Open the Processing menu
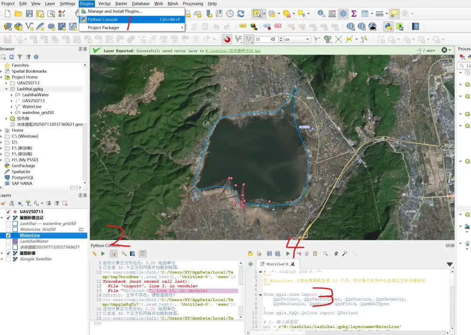This screenshot has height=335, width=471. (x=193, y=3)
